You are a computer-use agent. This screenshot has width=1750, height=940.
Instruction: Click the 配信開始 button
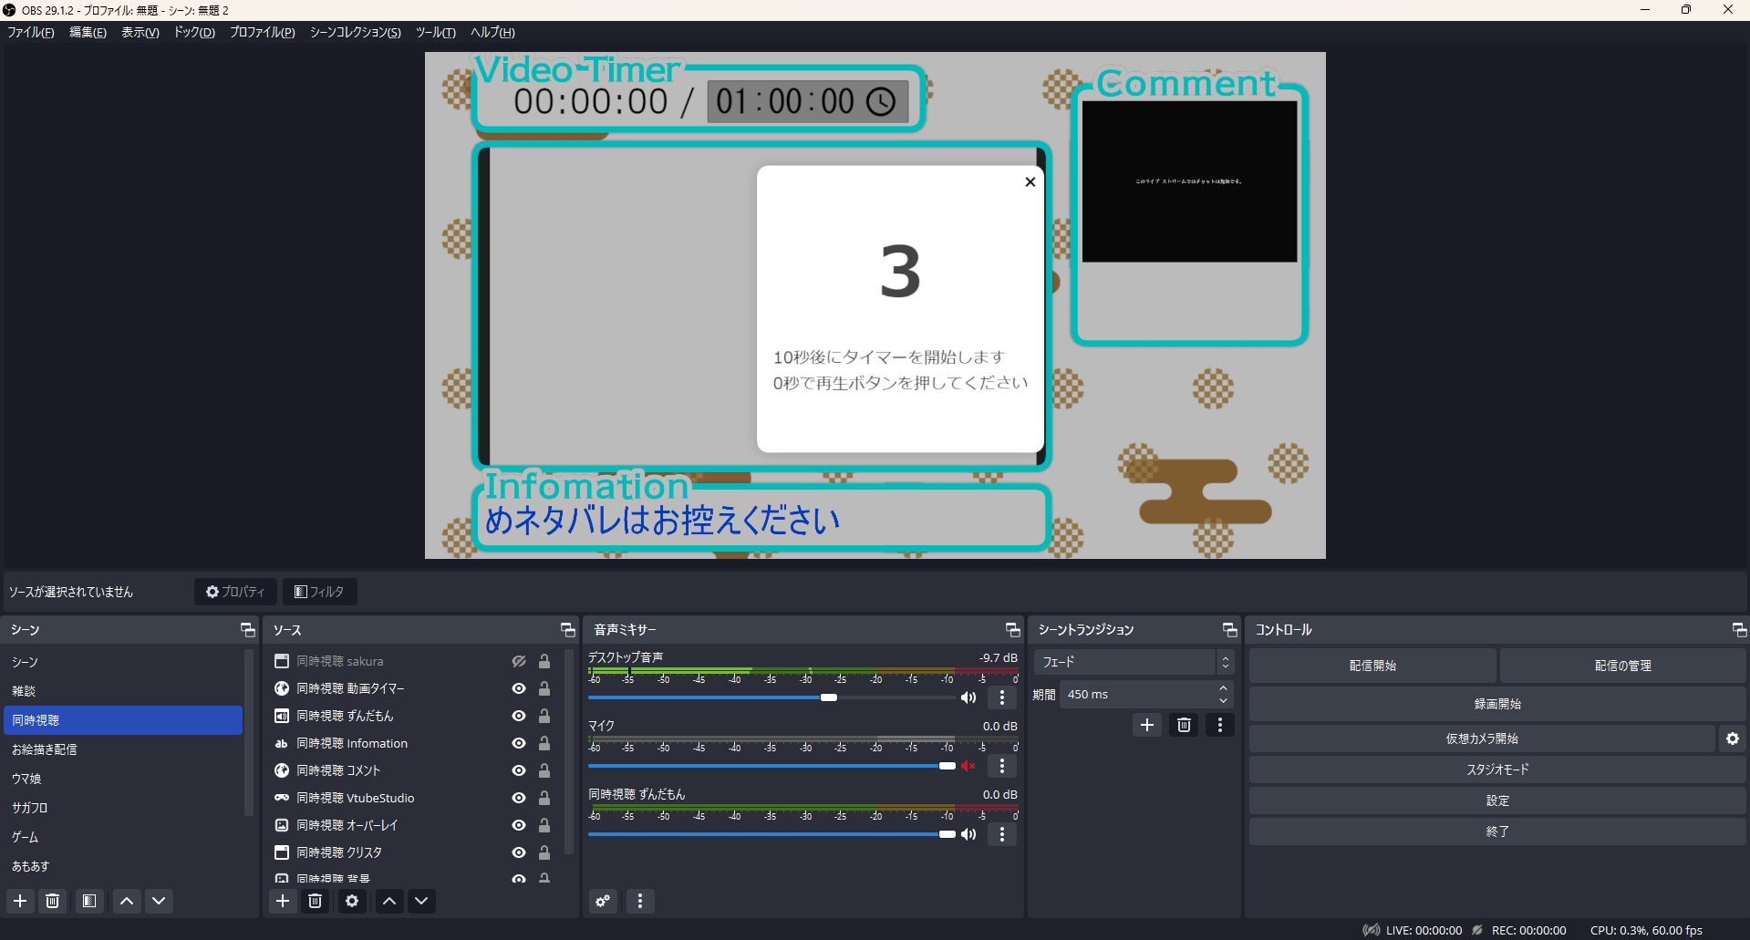pos(1372,666)
